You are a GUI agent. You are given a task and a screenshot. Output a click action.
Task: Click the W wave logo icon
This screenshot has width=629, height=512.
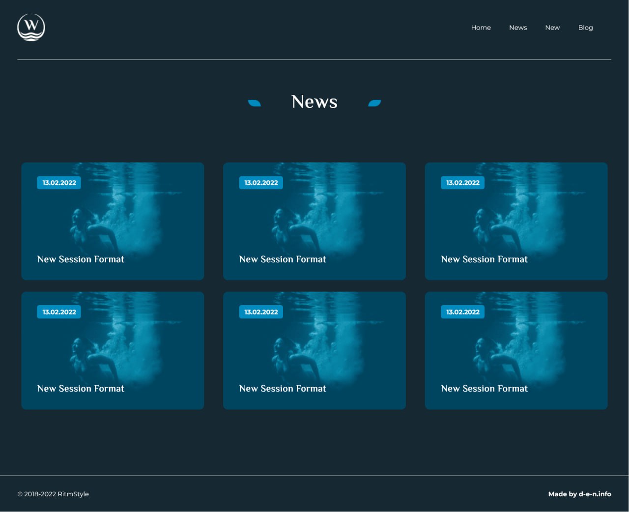point(31,28)
